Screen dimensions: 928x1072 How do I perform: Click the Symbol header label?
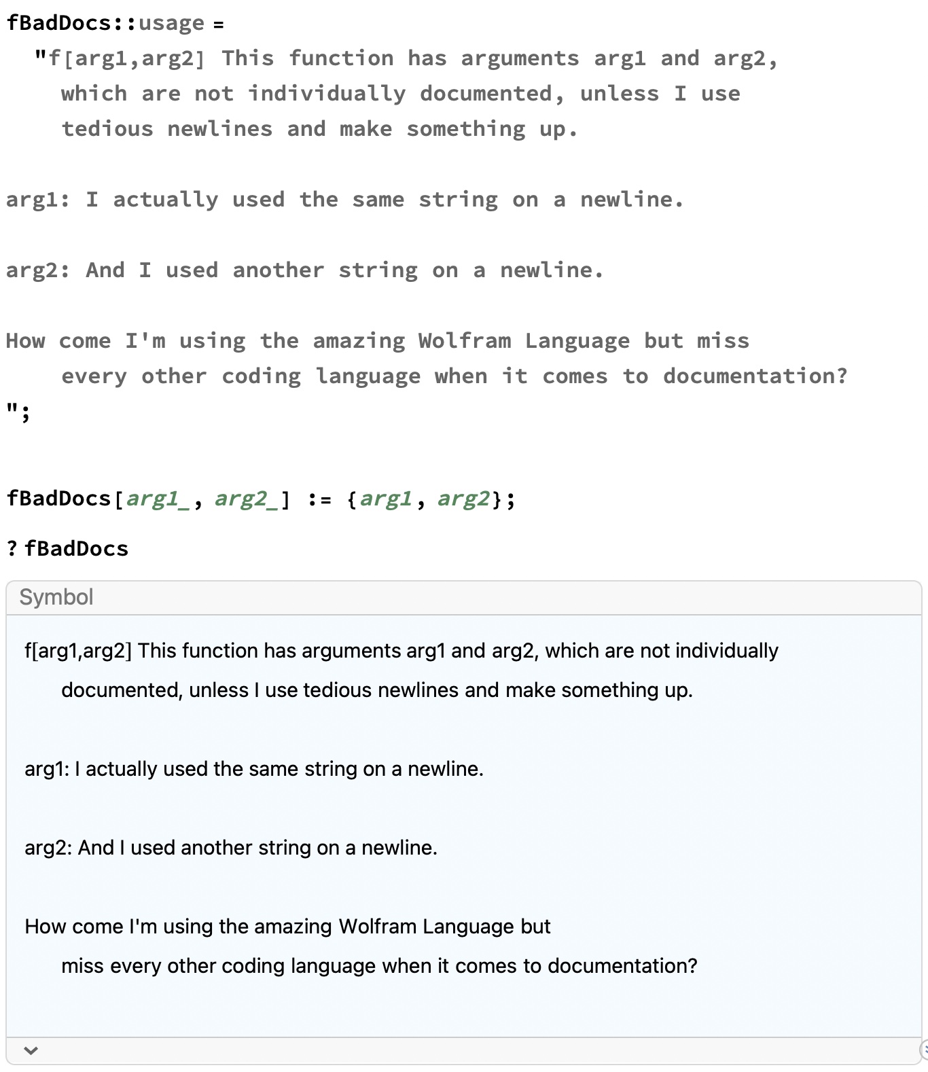click(56, 597)
